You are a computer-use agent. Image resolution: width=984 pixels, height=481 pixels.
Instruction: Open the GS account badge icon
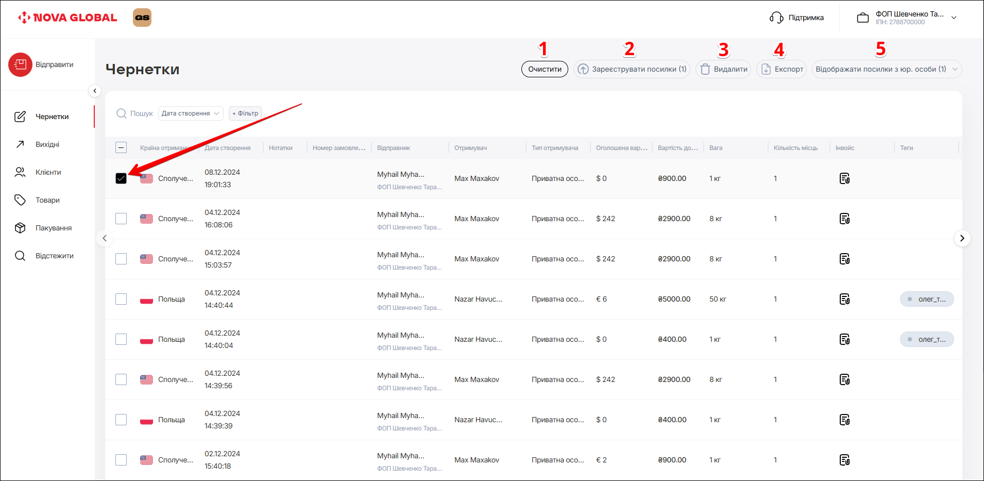[142, 18]
